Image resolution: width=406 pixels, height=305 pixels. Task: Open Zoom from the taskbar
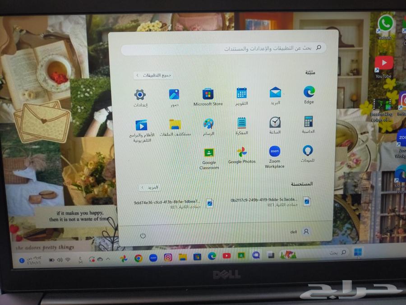(153, 258)
